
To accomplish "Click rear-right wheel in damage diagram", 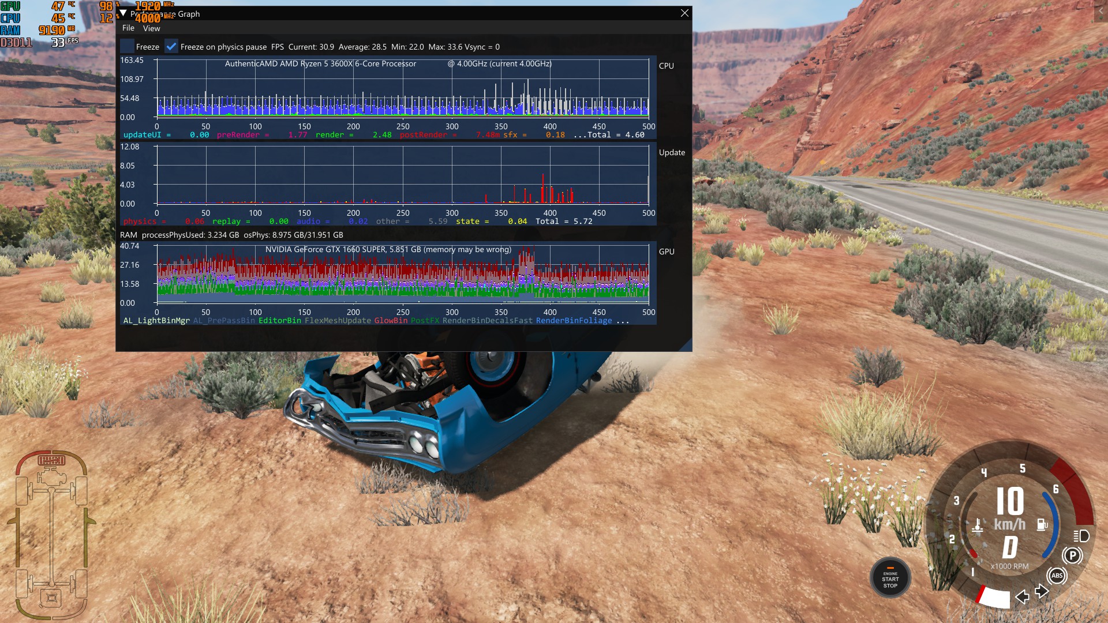I will coord(81,584).
